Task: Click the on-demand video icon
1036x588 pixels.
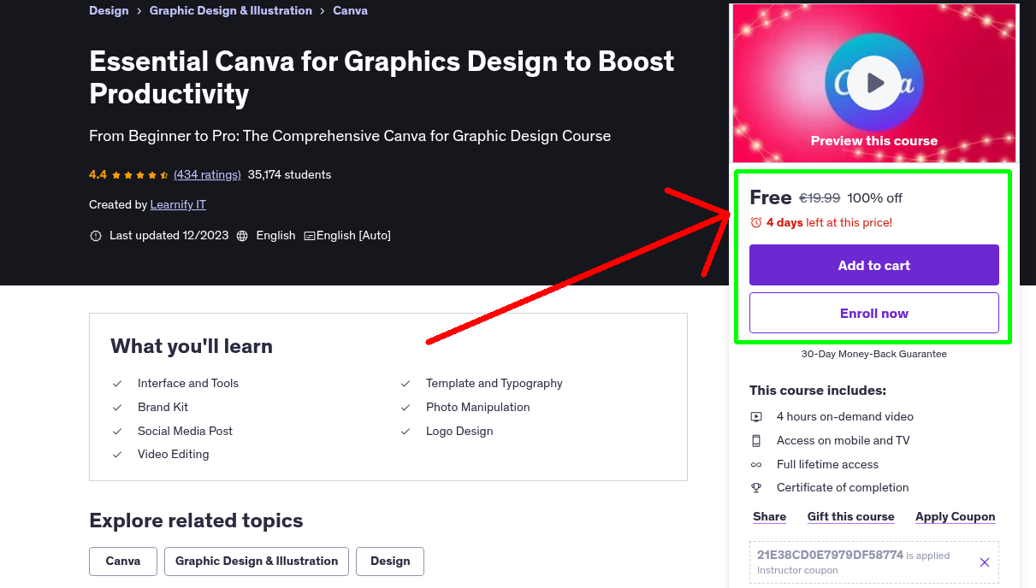Action: click(x=756, y=417)
